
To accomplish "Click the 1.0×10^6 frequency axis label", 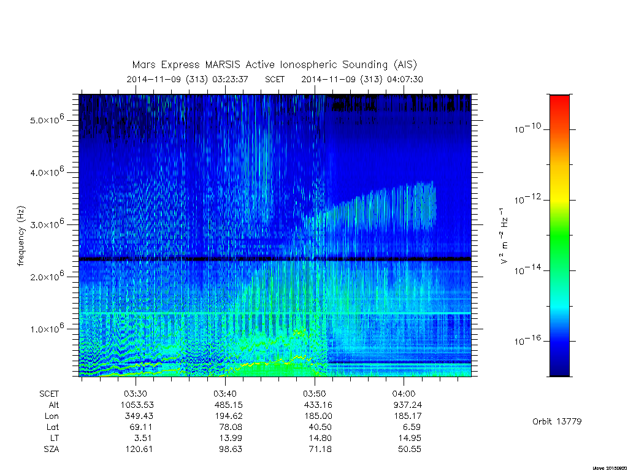I will pyautogui.click(x=47, y=328).
